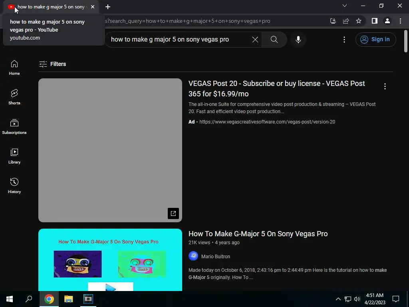Click the external link icon on ad thumbnail
The height and width of the screenshot is (307, 409).
173,213
